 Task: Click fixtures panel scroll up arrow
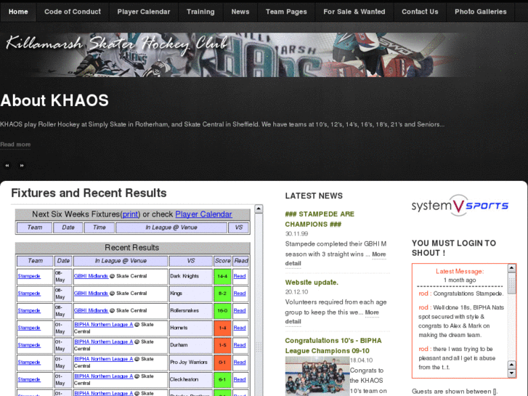259,209
